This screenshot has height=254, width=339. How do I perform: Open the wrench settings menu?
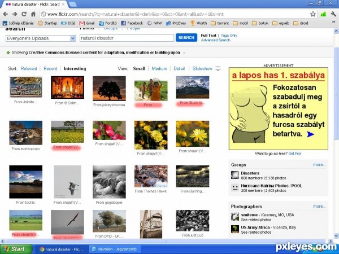click(333, 14)
